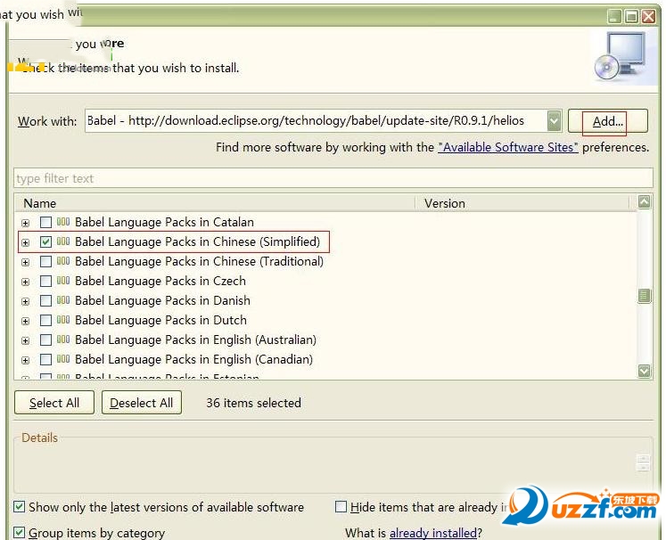Viewport: 666px width, 540px height.
Task: Close the Install dialog window
Action: point(648,17)
